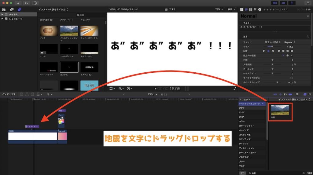Screen dimensions: 313x175
Task: Open the title inspector tab icon
Action: coord(246,9)
